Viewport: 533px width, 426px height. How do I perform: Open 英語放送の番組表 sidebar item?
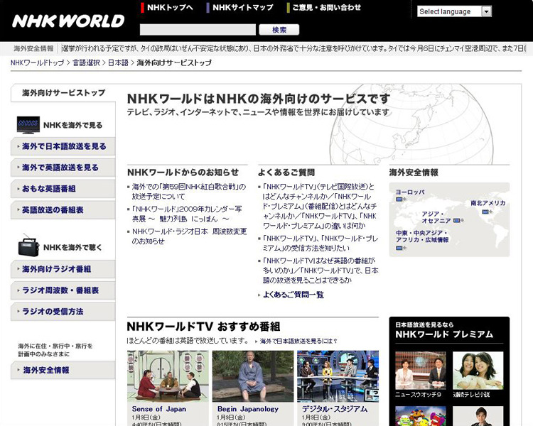[x=63, y=210]
